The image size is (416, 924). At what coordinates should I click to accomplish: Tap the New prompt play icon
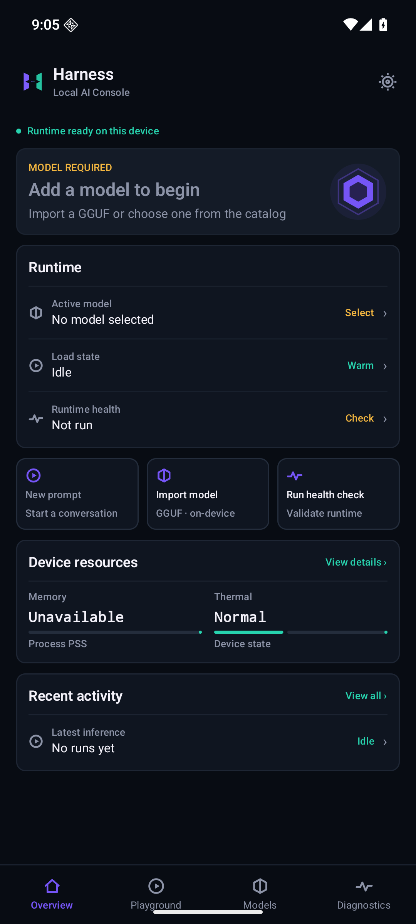(34, 475)
